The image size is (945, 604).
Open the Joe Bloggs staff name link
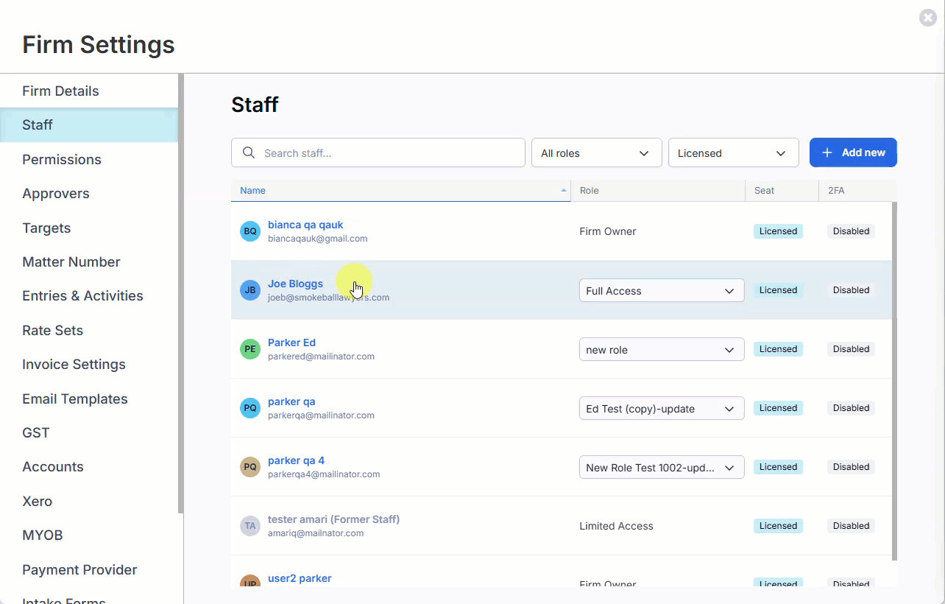pos(295,284)
